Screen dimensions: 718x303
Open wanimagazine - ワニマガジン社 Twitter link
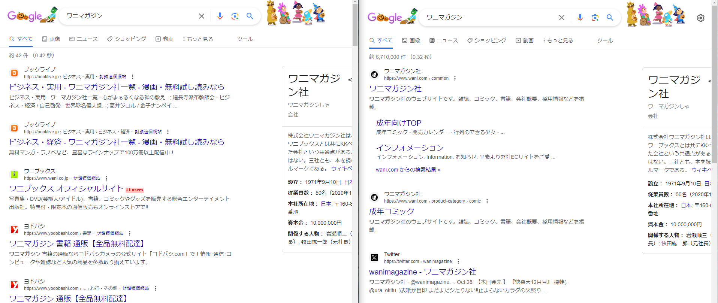pos(423,272)
